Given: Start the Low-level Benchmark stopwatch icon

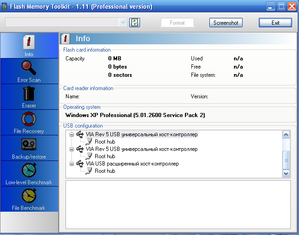Looking at the screenshot, I should click(29, 170).
